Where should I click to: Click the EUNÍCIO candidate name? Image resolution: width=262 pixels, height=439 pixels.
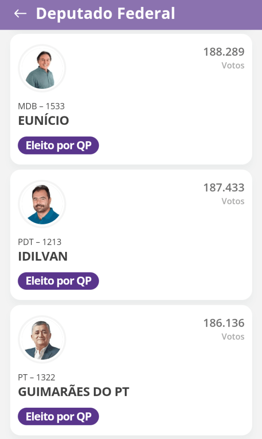(x=43, y=121)
